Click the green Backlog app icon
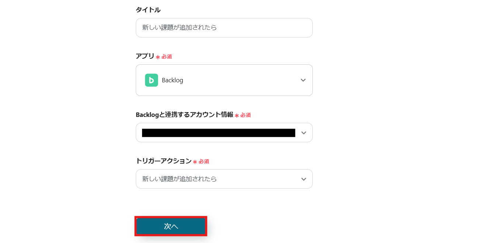 pyautogui.click(x=151, y=80)
